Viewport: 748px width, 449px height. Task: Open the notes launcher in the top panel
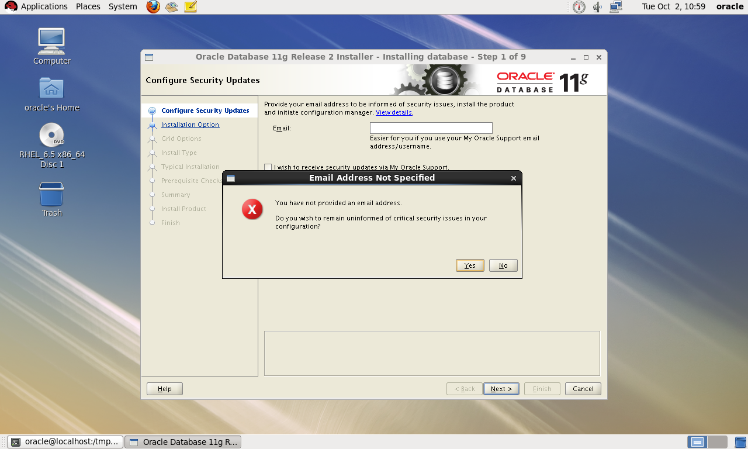coord(191,7)
